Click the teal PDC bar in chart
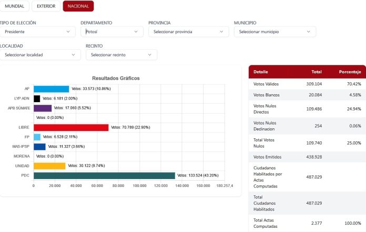This screenshot has width=366, height=232. (x=104, y=175)
